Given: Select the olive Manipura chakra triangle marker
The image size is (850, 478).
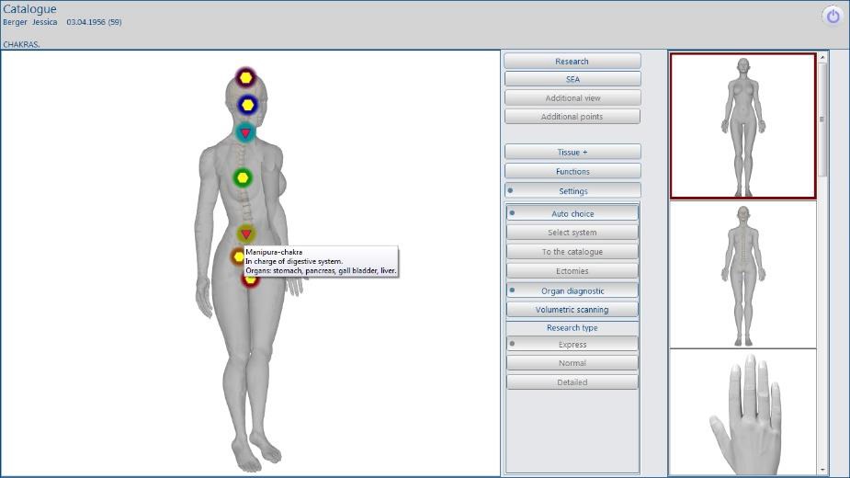Looking at the screenshot, I should 246,233.
